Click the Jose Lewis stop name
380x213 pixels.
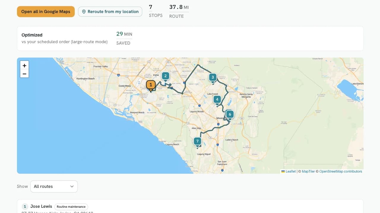pos(41,206)
